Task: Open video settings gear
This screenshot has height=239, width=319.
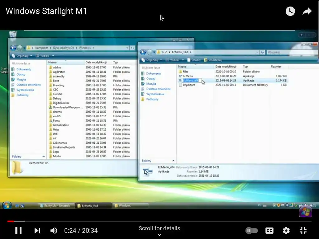Action: pos(286,231)
